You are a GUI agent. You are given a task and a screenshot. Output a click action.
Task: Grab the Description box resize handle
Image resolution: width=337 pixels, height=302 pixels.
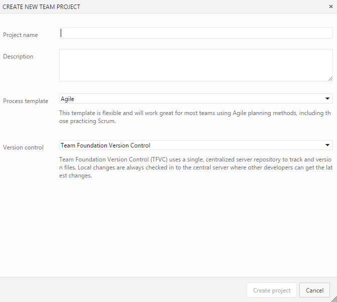pyautogui.click(x=330, y=78)
